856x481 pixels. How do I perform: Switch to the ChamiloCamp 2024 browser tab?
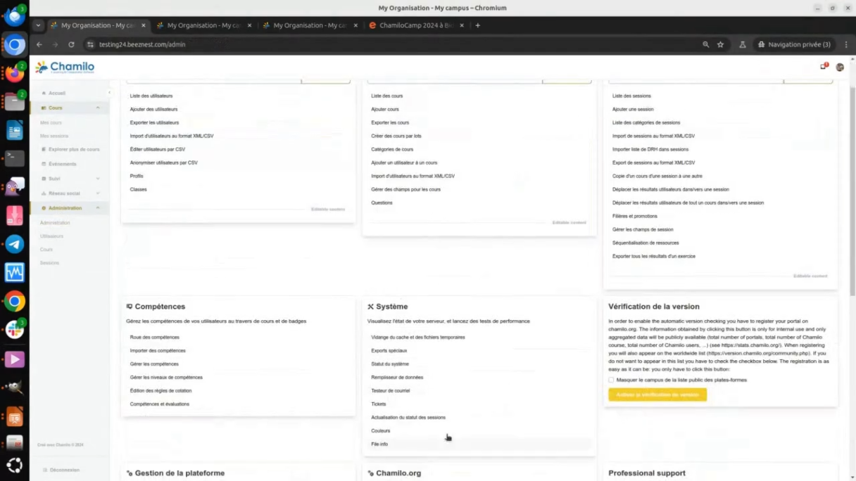pyautogui.click(x=417, y=25)
